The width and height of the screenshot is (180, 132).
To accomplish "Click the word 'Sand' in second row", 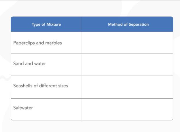I will 18,64.
